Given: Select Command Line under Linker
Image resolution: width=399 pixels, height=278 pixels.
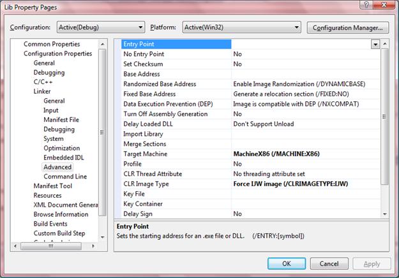Looking at the screenshot, I should point(65,177).
